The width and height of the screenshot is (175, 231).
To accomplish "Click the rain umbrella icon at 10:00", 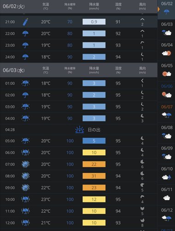I will click(25, 200).
